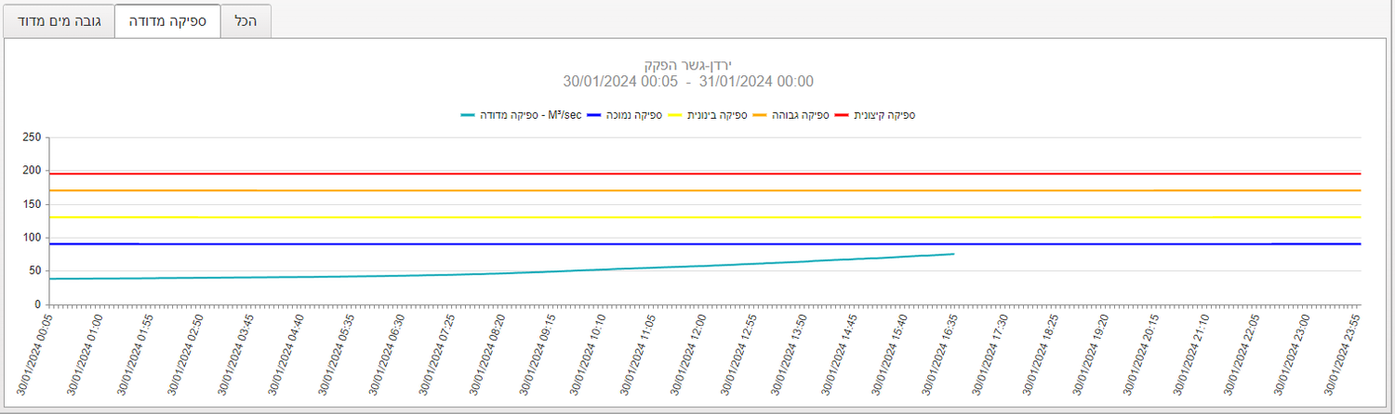Click the orange legend color marker

click(759, 115)
